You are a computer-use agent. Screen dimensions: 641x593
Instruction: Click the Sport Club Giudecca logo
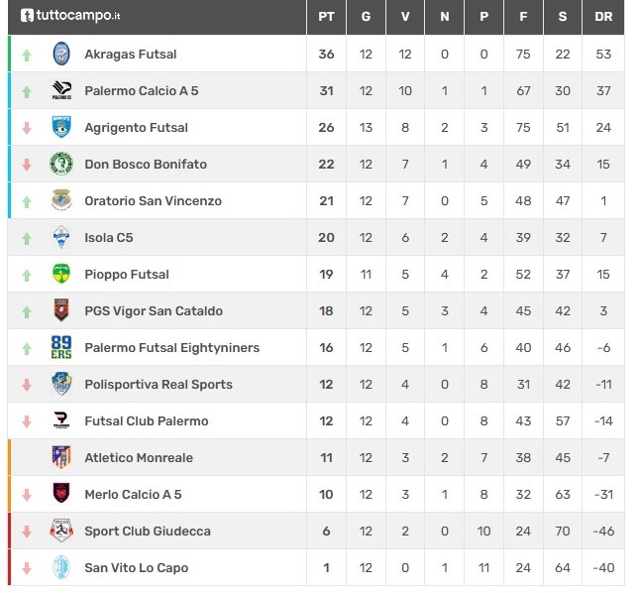click(x=61, y=531)
